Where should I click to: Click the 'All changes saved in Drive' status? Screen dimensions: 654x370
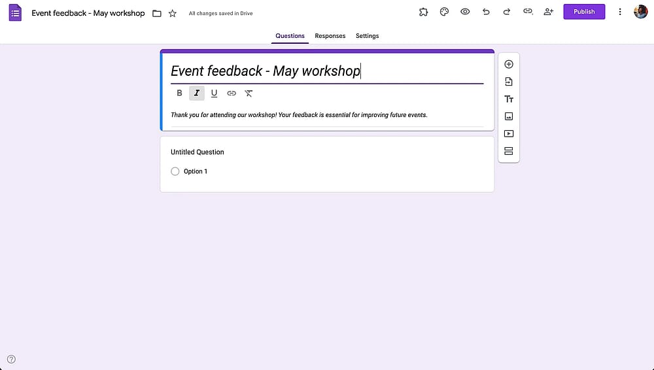point(220,13)
